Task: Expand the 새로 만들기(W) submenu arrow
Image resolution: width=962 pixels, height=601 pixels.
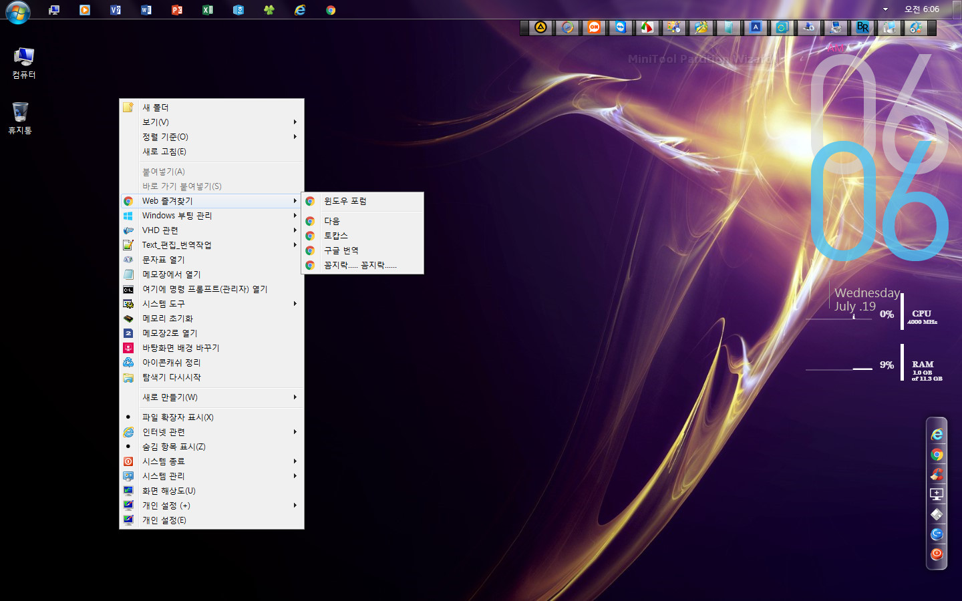Action: click(x=295, y=397)
